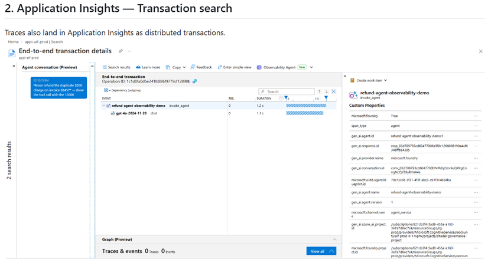488x266 pixels.
Task: Open Search results toolbar item
Action: pos(117,67)
